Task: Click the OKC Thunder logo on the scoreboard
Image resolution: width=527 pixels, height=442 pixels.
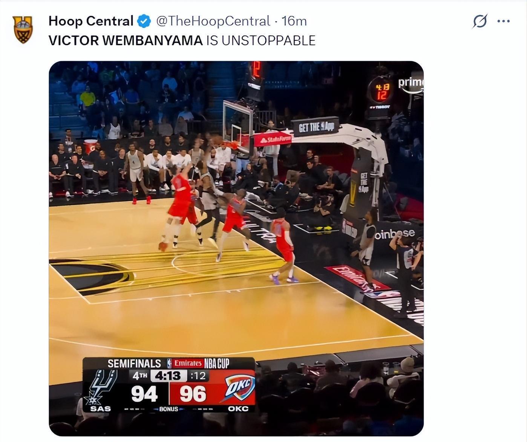Action: 239,388
